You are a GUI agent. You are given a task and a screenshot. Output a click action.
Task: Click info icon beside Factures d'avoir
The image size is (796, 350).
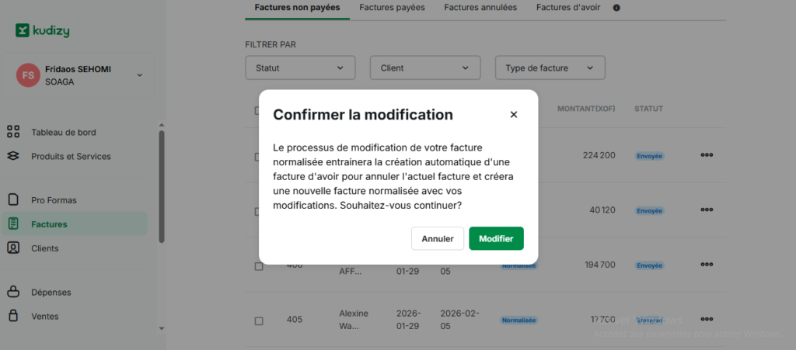tap(616, 8)
